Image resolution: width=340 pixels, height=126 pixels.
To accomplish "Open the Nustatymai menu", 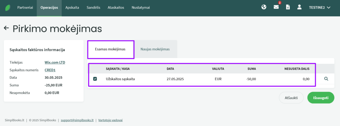I will click(141, 8).
